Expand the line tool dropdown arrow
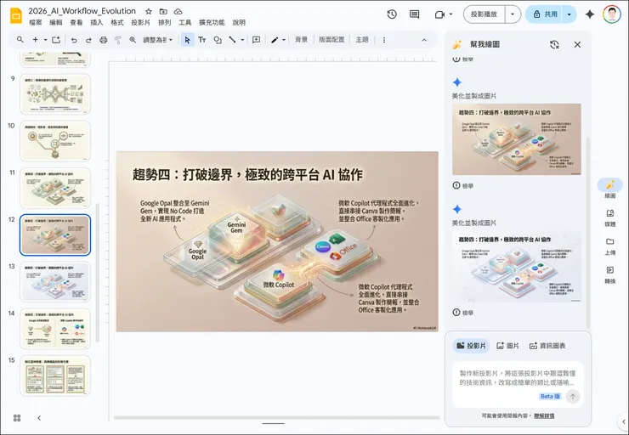The height and width of the screenshot is (435, 629). tap(242, 40)
